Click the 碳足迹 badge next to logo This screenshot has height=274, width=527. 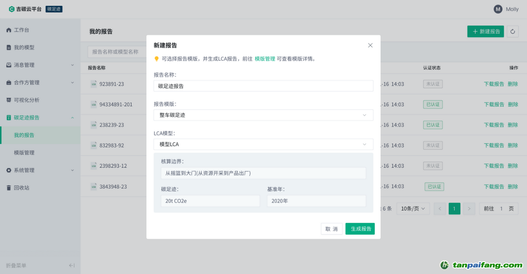(x=54, y=9)
